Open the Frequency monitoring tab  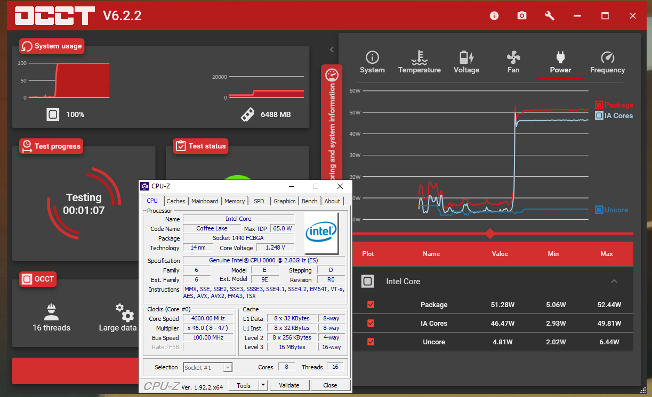click(607, 63)
